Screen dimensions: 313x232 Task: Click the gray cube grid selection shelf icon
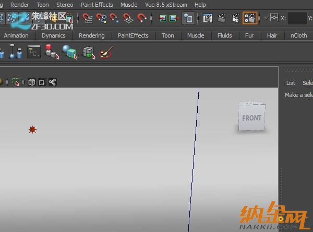click(89, 53)
